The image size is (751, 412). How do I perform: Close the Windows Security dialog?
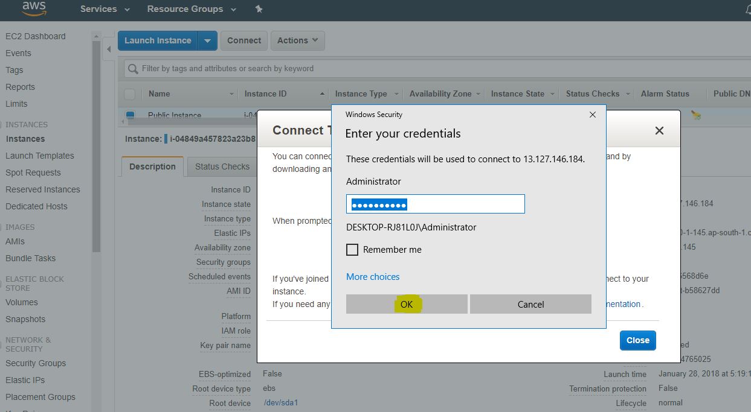click(592, 115)
